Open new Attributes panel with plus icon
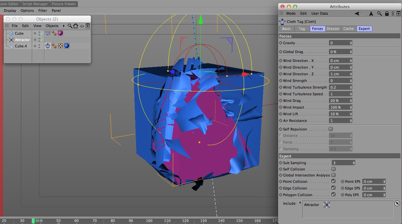 pyautogui.click(x=399, y=13)
